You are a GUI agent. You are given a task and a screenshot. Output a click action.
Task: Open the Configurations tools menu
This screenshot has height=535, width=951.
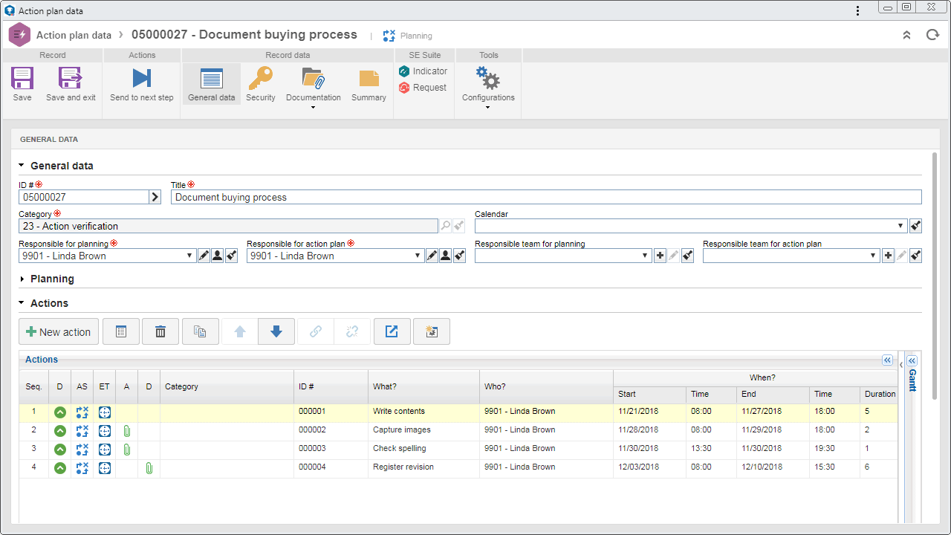click(x=488, y=87)
